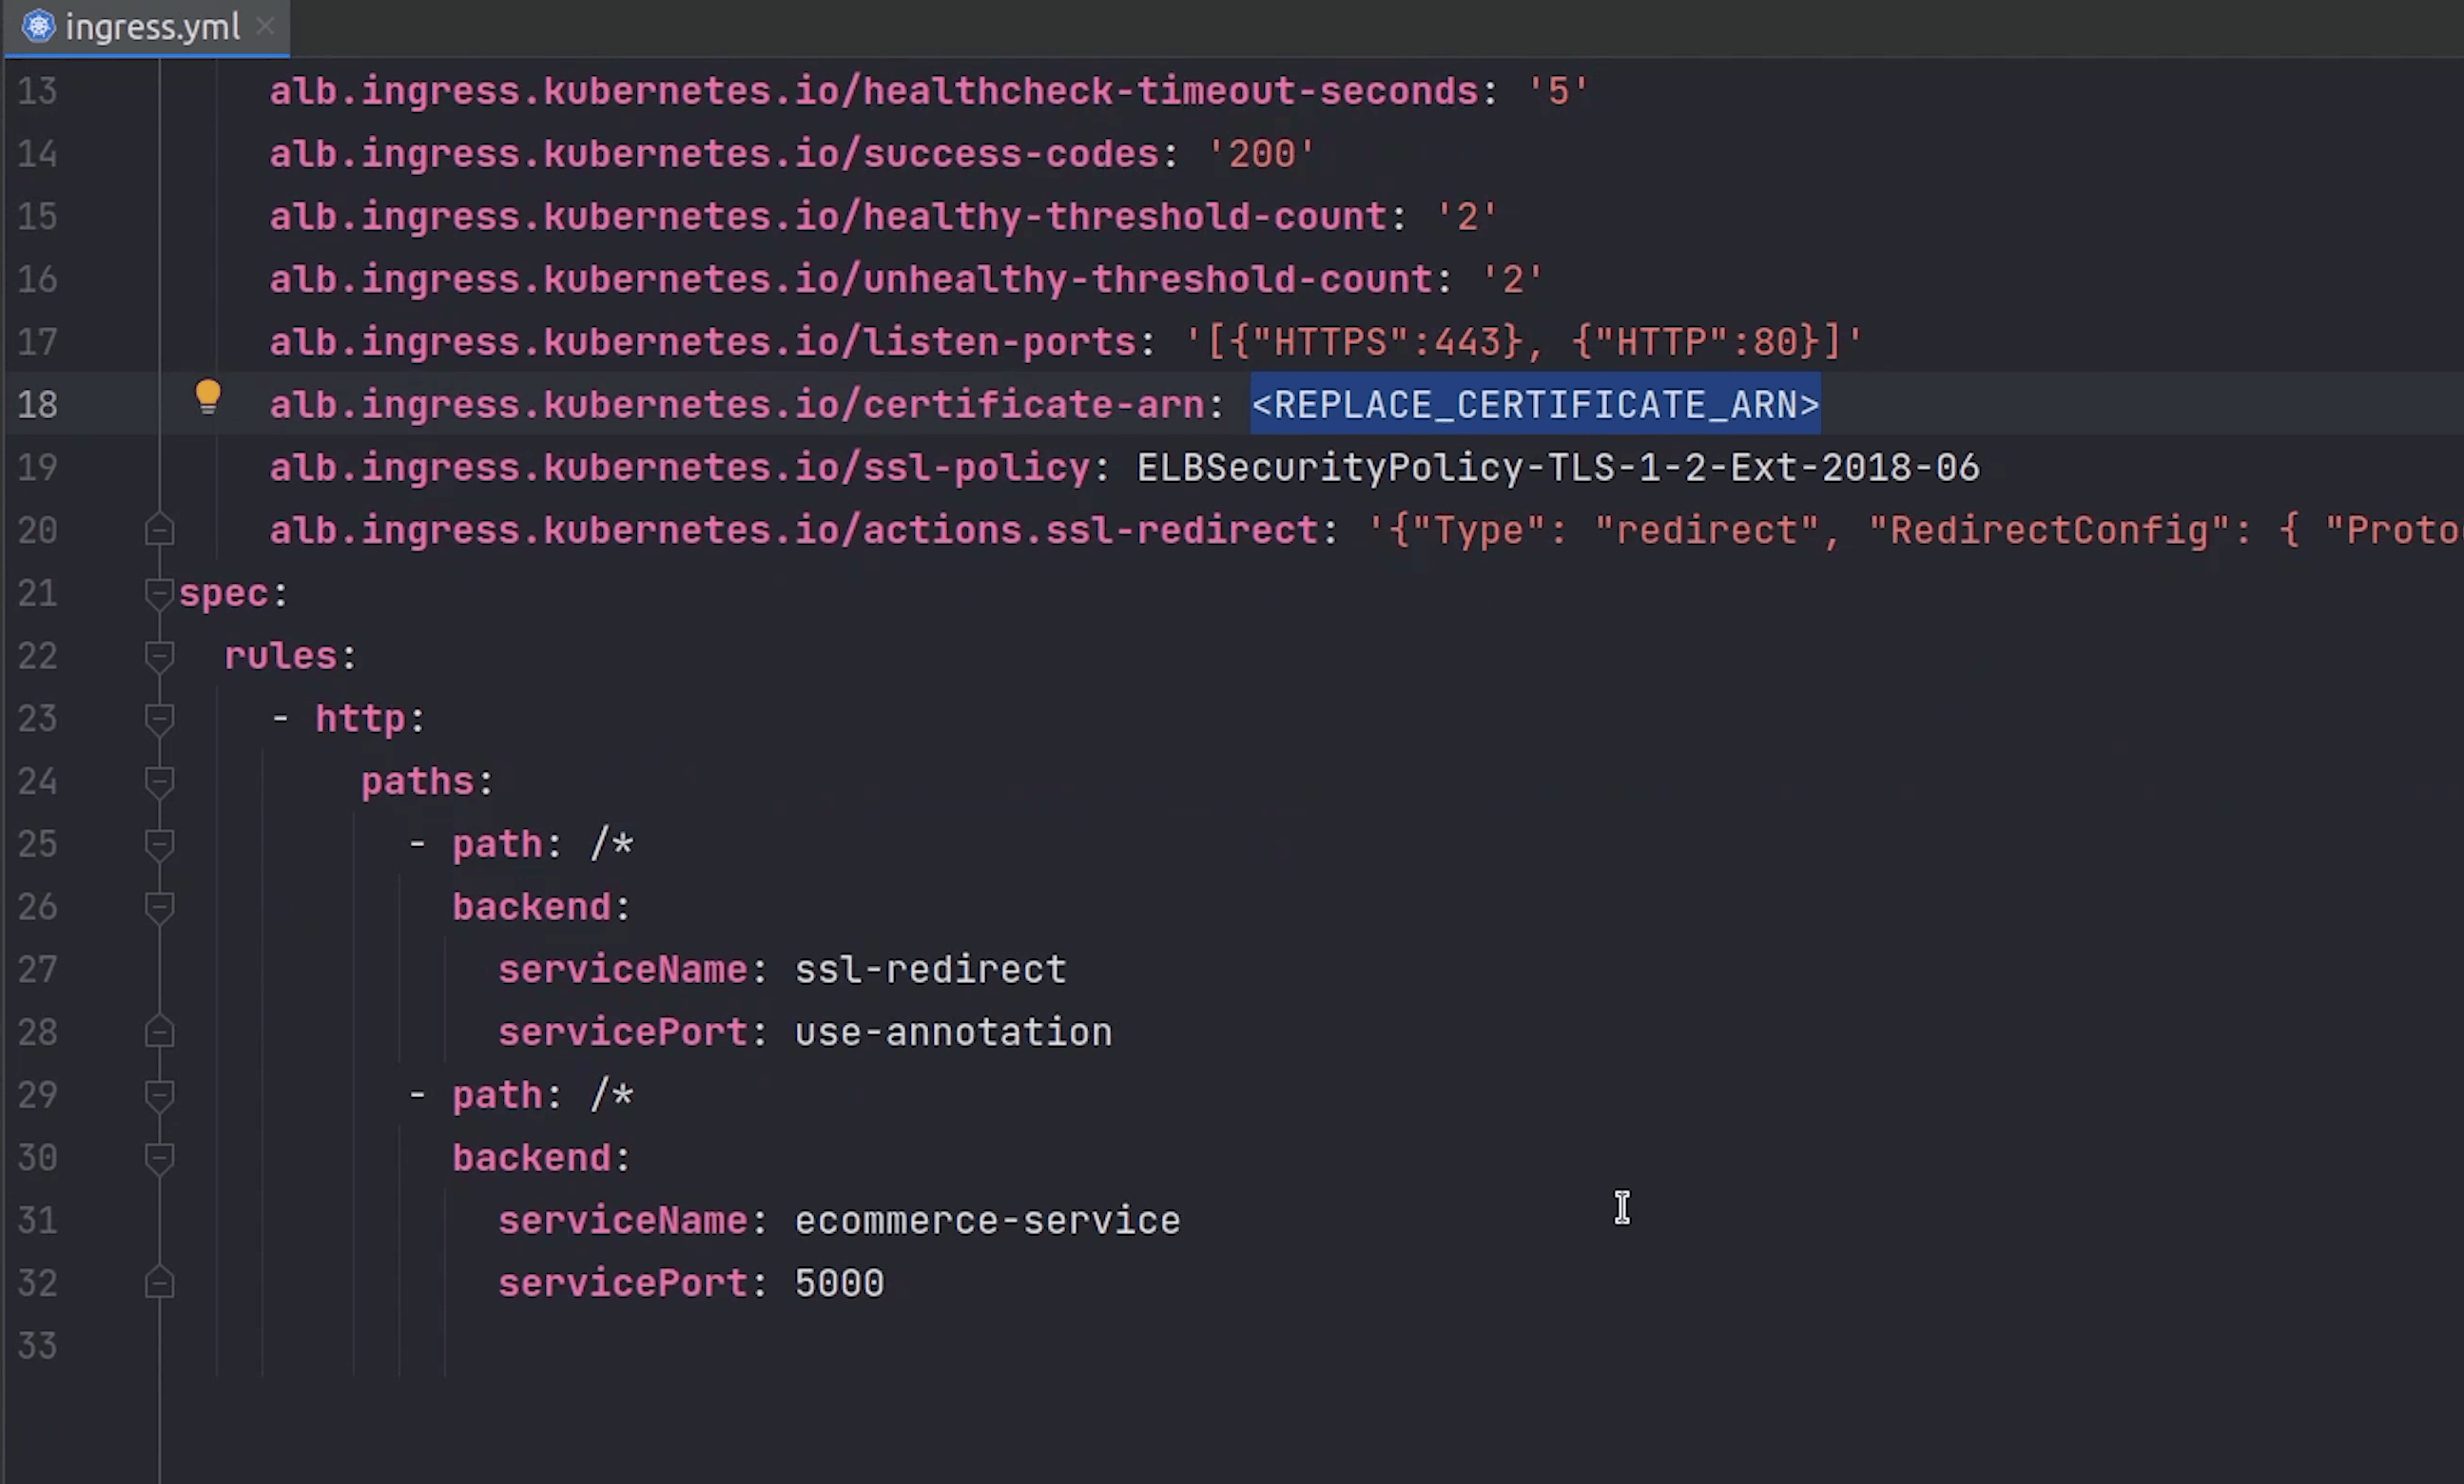Select the ingress.yml tab
Image resolution: width=2464 pixels, height=1484 pixels.
[x=152, y=27]
